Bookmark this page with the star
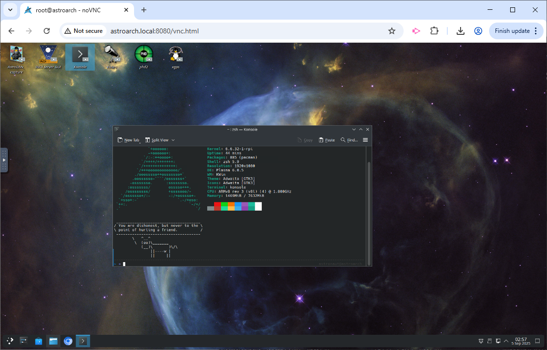The width and height of the screenshot is (547, 350). 392,31
